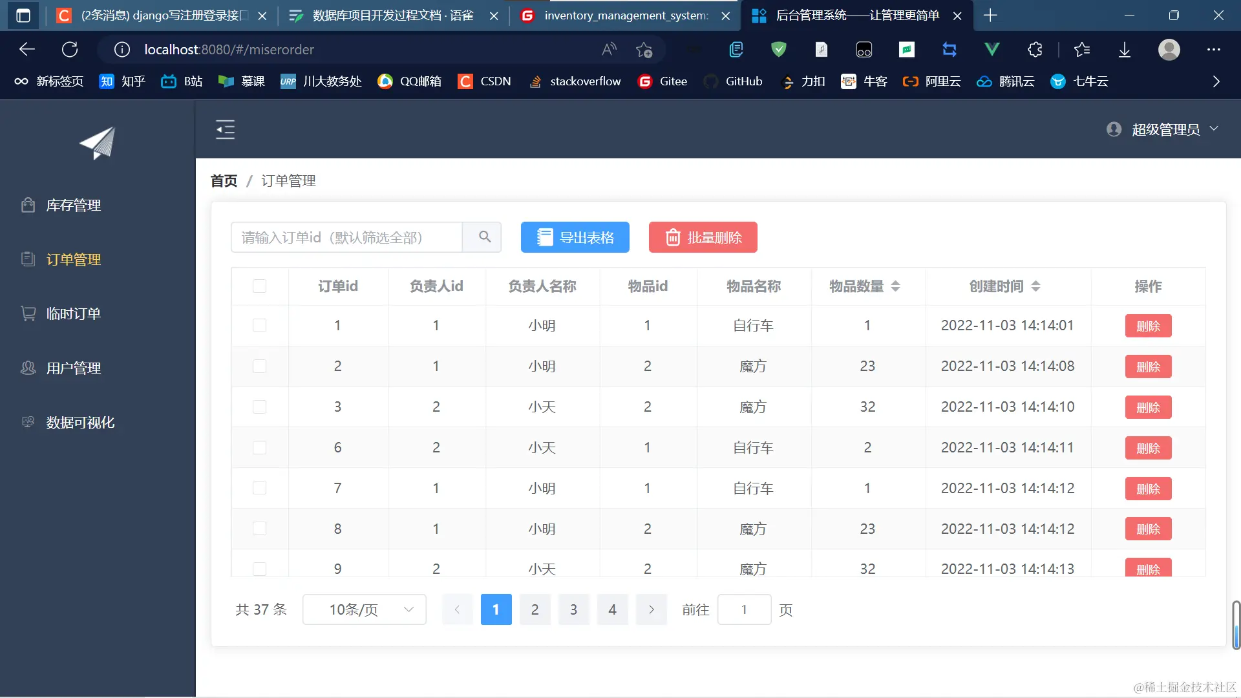The height and width of the screenshot is (698, 1241).
Task: Check the checkbox in the row with order id 6
Action: 259,447
